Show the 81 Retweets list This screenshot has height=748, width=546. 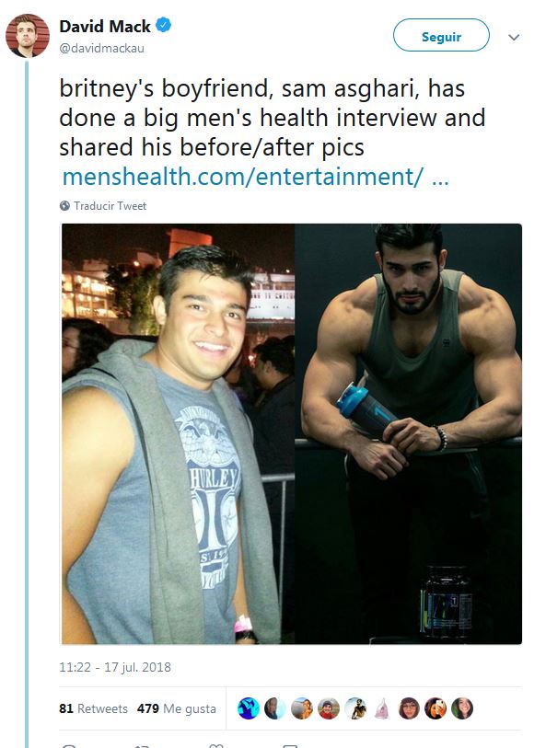[x=94, y=708]
